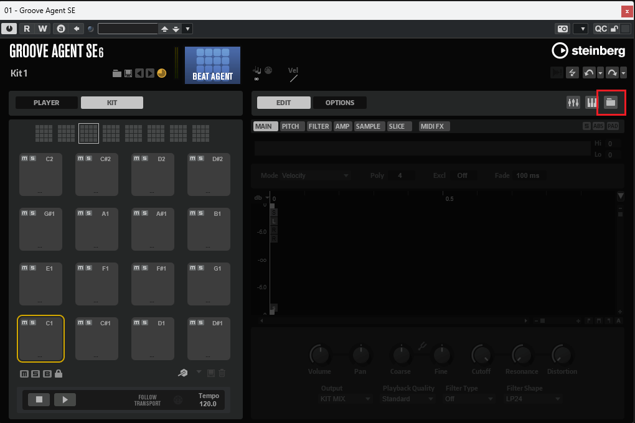Open the MIDI FX tab

[434, 126]
